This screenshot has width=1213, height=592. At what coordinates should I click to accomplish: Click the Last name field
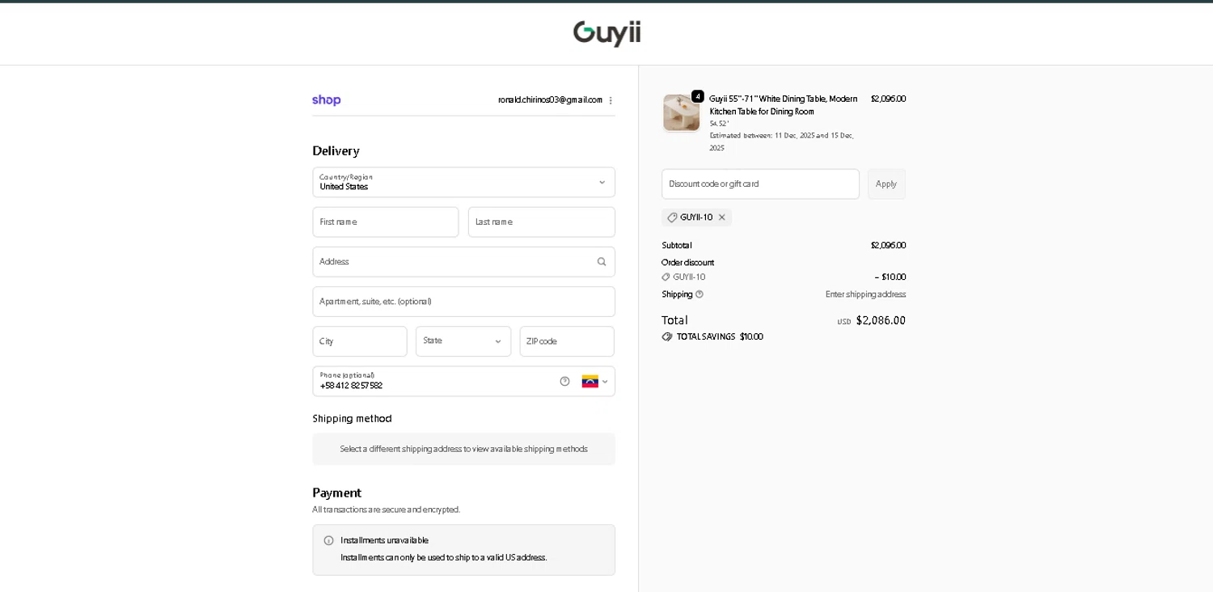click(x=542, y=222)
